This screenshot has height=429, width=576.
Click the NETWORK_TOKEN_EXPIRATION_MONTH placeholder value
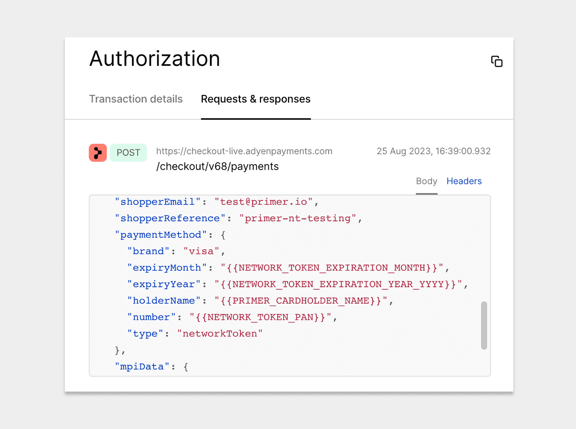(332, 268)
